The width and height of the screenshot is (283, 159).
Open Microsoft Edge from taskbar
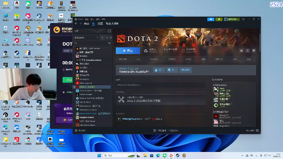click(158, 155)
